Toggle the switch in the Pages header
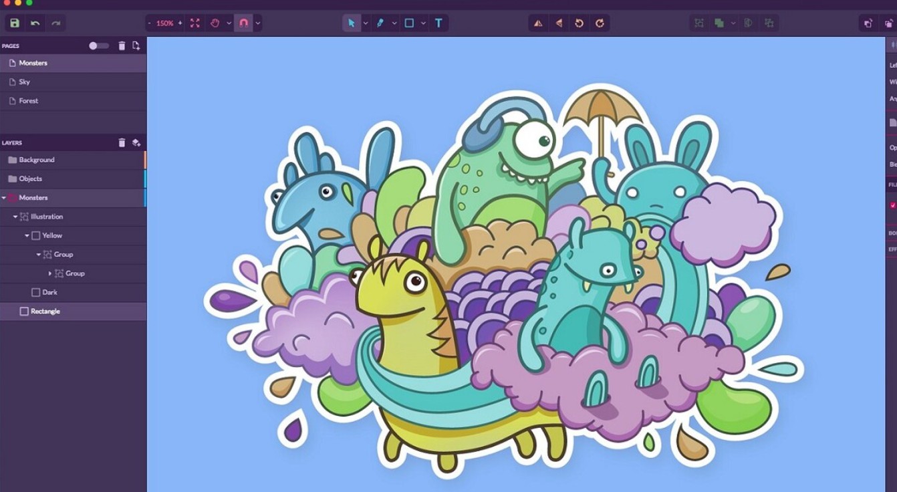The height and width of the screenshot is (492, 897). point(98,45)
